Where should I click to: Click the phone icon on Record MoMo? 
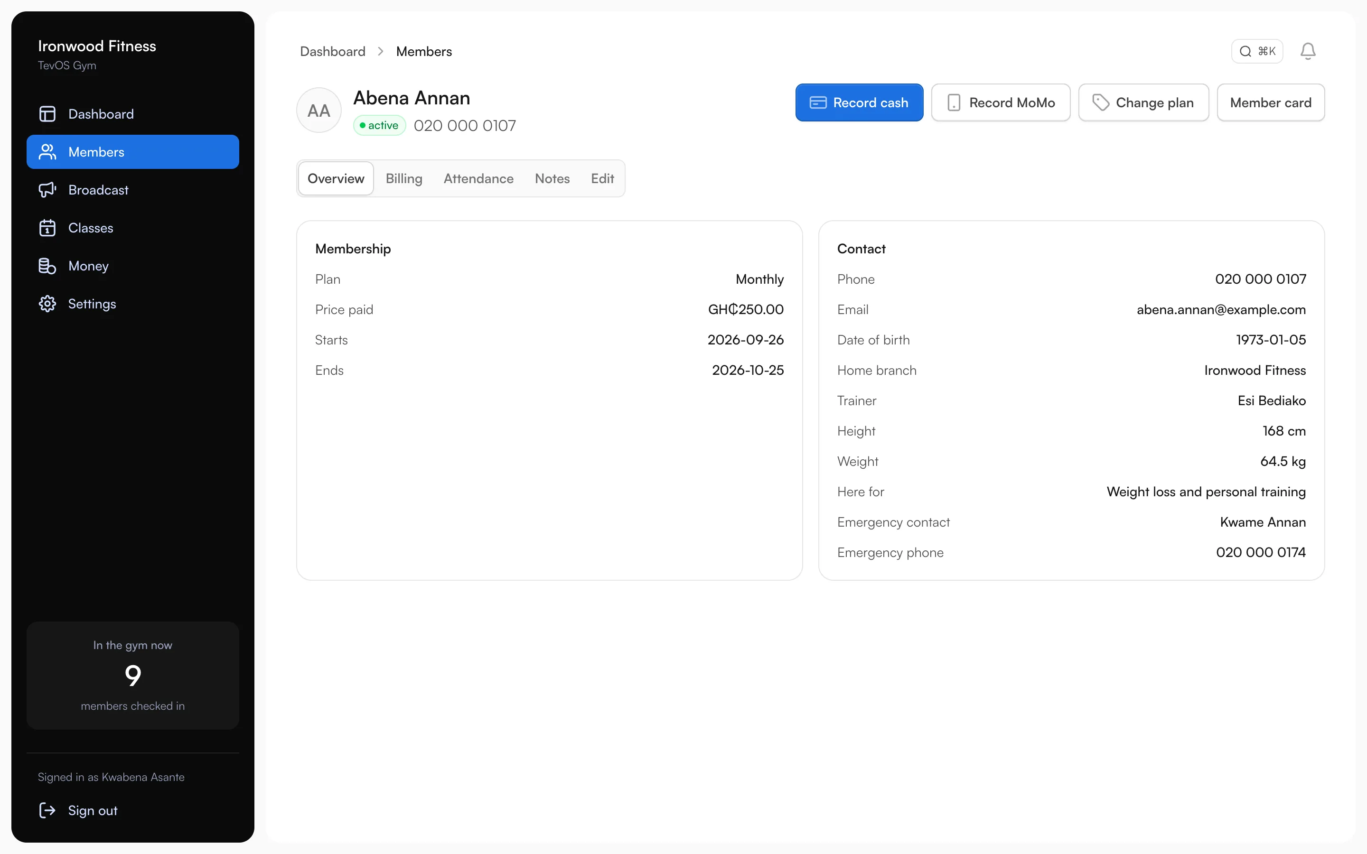click(954, 103)
